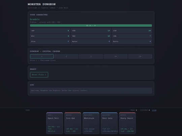Image resolution: width=182 pixels, height=136 pixels.
Task: Click the Earth 6 element cell
Action: [x=132, y=42]
